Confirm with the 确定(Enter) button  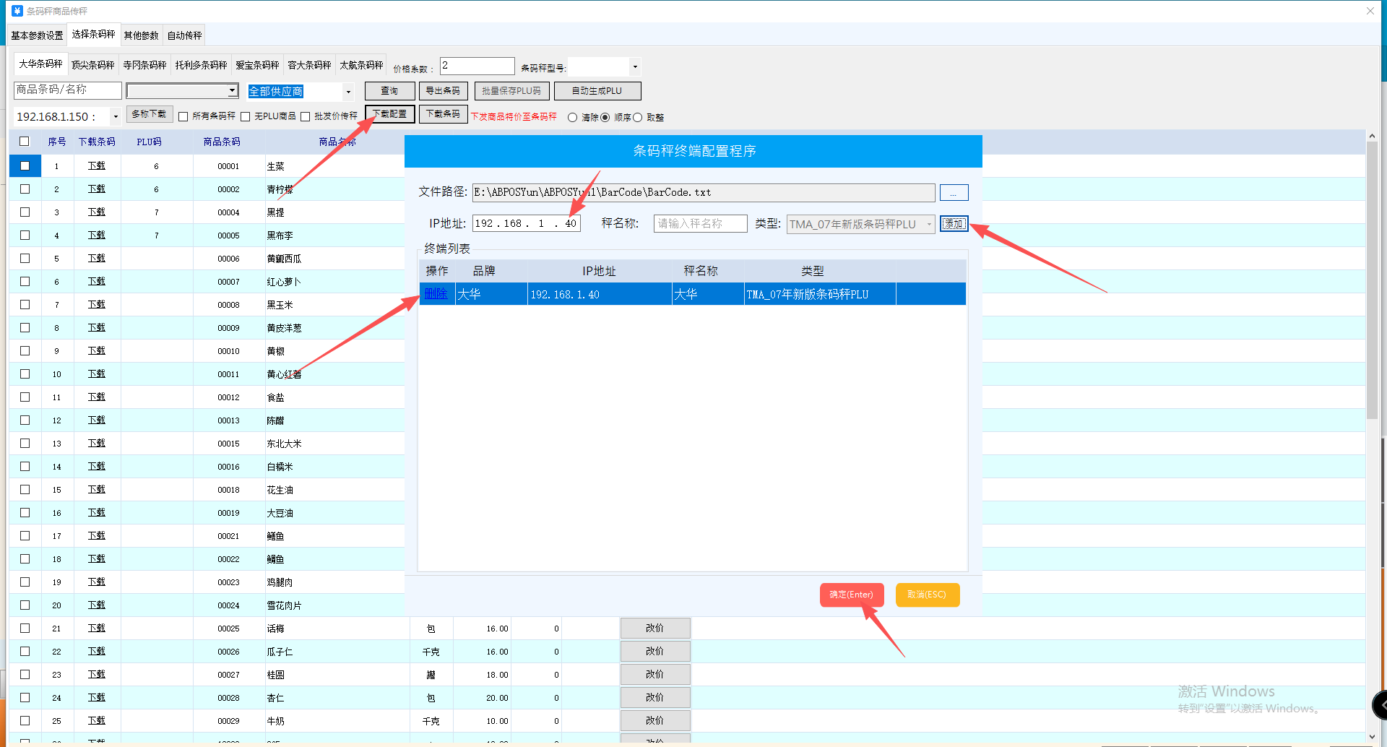[x=851, y=595]
